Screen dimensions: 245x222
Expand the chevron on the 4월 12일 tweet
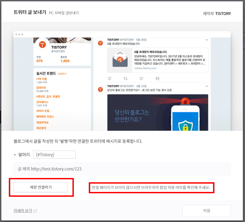pyautogui.click(x=207, y=86)
